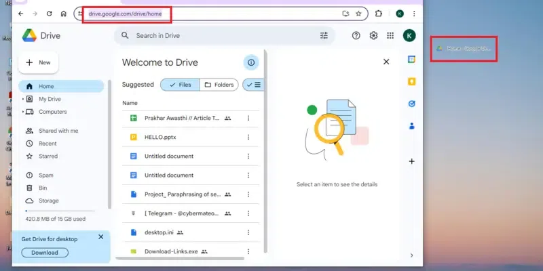The height and width of the screenshot is (271, 543).
Task: Select Folders suggested filter
Action: pyautogui.click(x=219, y=85)
